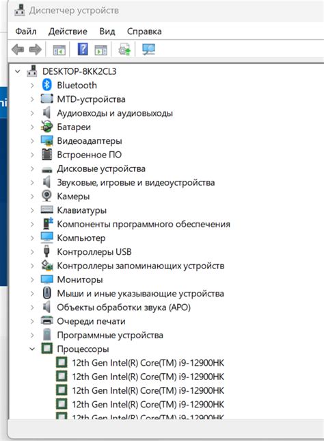Image resolution: width=324 pixels, height=441 pixels.
Task: Expand Звуковые, игровые и видеоустройства category
Action: (x=32, y=183)
